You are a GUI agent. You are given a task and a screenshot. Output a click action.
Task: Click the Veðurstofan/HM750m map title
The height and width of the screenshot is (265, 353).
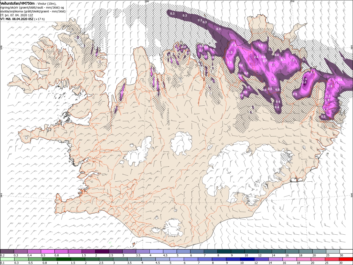pyautogui.click(x=17, y=3)
